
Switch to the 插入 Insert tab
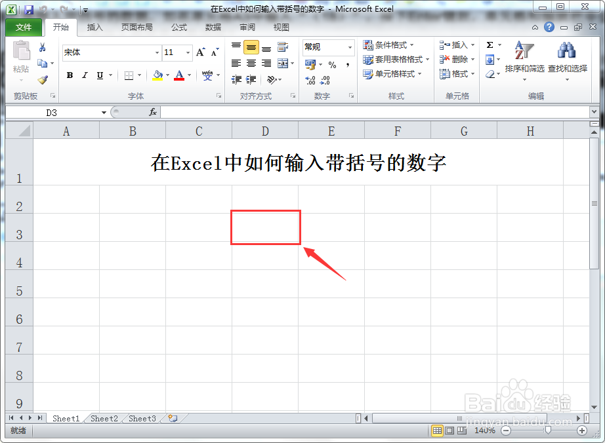click(x=95, y=28)
